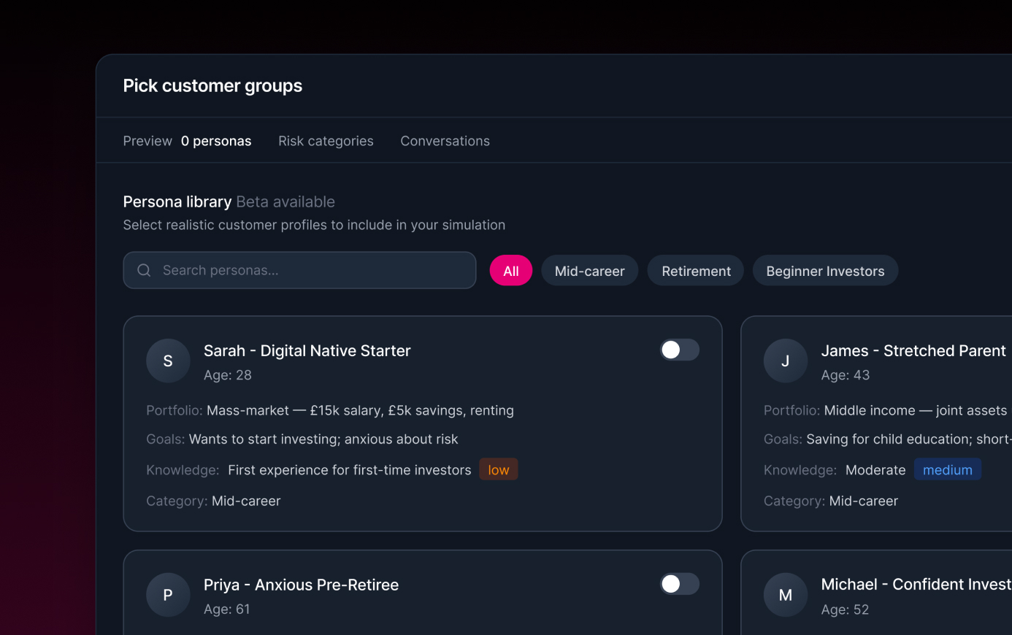Filter personas by Mid-career
Viewport: 1012px width, 635px height.
click(590, 271)
